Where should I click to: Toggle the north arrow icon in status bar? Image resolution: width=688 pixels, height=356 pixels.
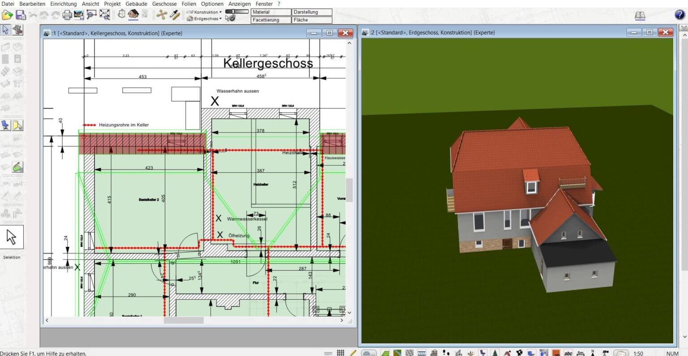593,352
